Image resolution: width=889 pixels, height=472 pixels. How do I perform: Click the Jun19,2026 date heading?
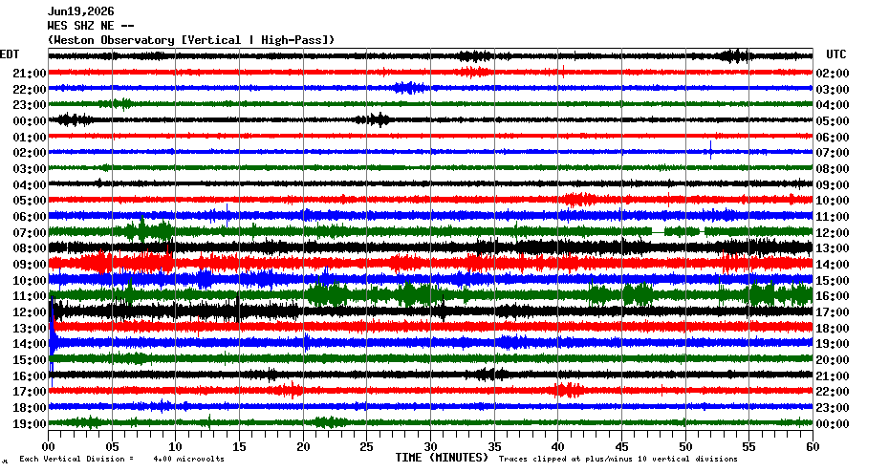(80, 11)
